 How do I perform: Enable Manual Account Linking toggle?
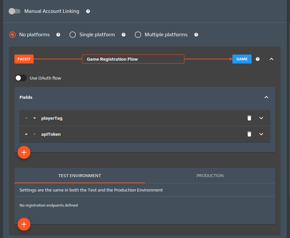(x=14, y=11)
